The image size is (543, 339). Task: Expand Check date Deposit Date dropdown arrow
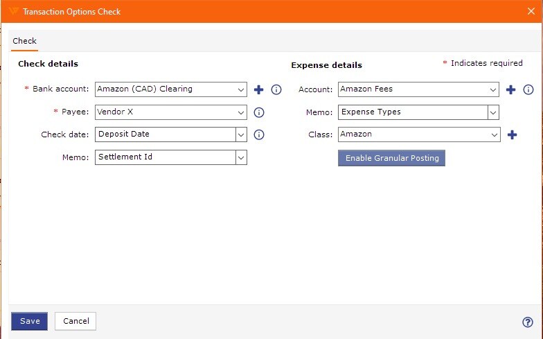pos(241,134)
